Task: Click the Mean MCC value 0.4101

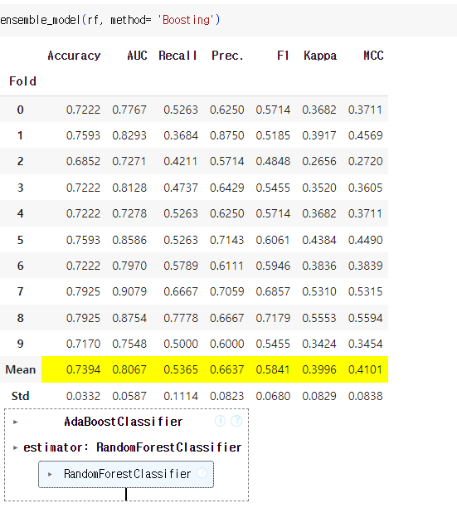Action: click(366, 369)
